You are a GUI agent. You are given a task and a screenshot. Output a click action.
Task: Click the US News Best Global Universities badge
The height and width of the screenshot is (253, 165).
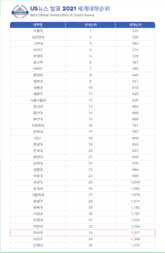click(20, 12)
